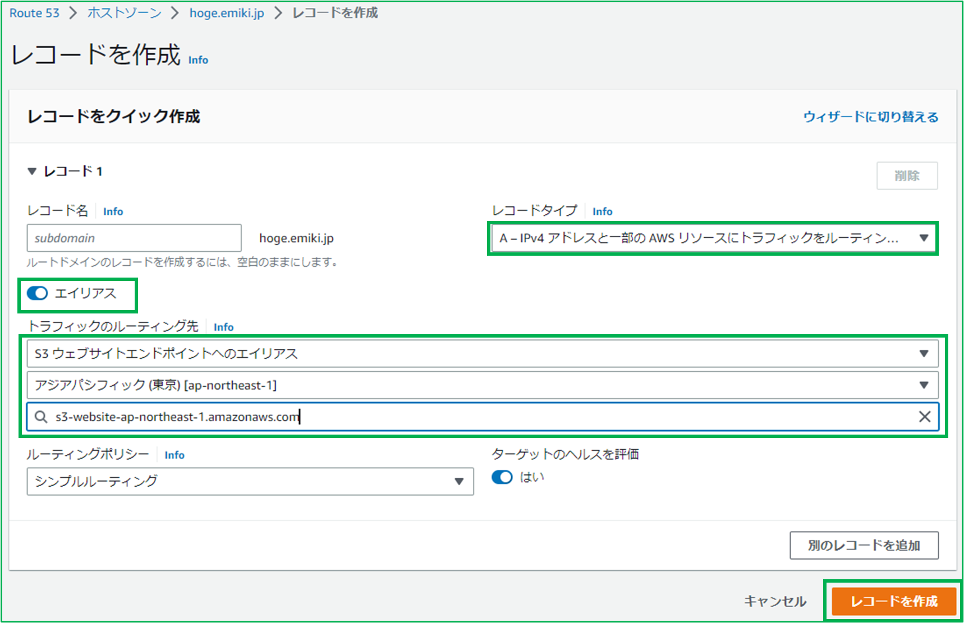The image size is (964, 623).
Task: Open Info link beside レコードタイプ
Action: pyautogui.click(x=602, y=211)
